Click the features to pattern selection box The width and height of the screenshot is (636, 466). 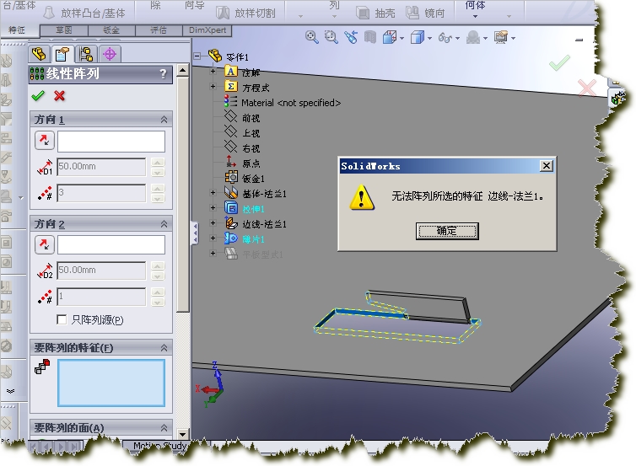click(x=111, y=383)
